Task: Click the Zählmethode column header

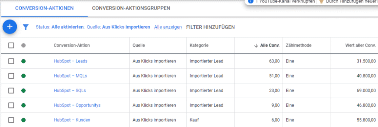Action: click(x=299, y=45)
